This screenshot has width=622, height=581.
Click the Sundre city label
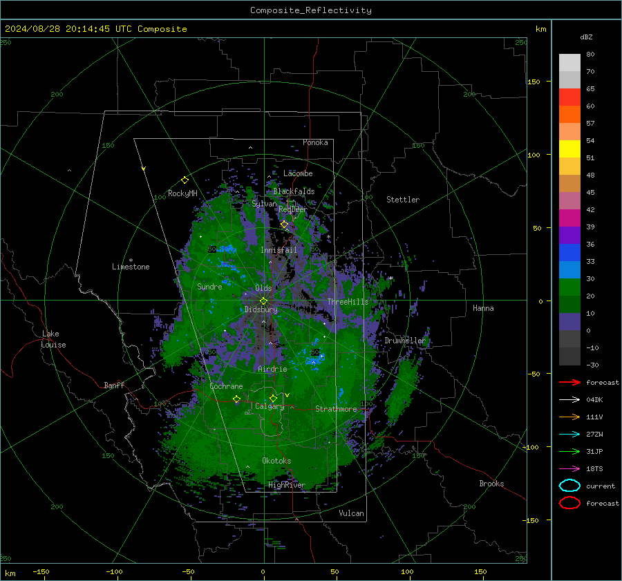click(x=209, y=287)
